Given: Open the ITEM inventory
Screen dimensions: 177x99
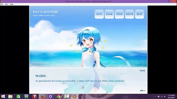Looking at the screenshot, I should point(119,14).
